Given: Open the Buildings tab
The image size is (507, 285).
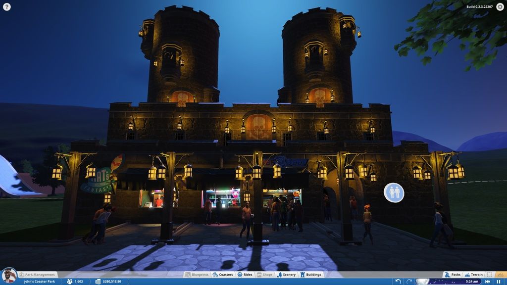Looking at the screenshot, I should (311, 275).
